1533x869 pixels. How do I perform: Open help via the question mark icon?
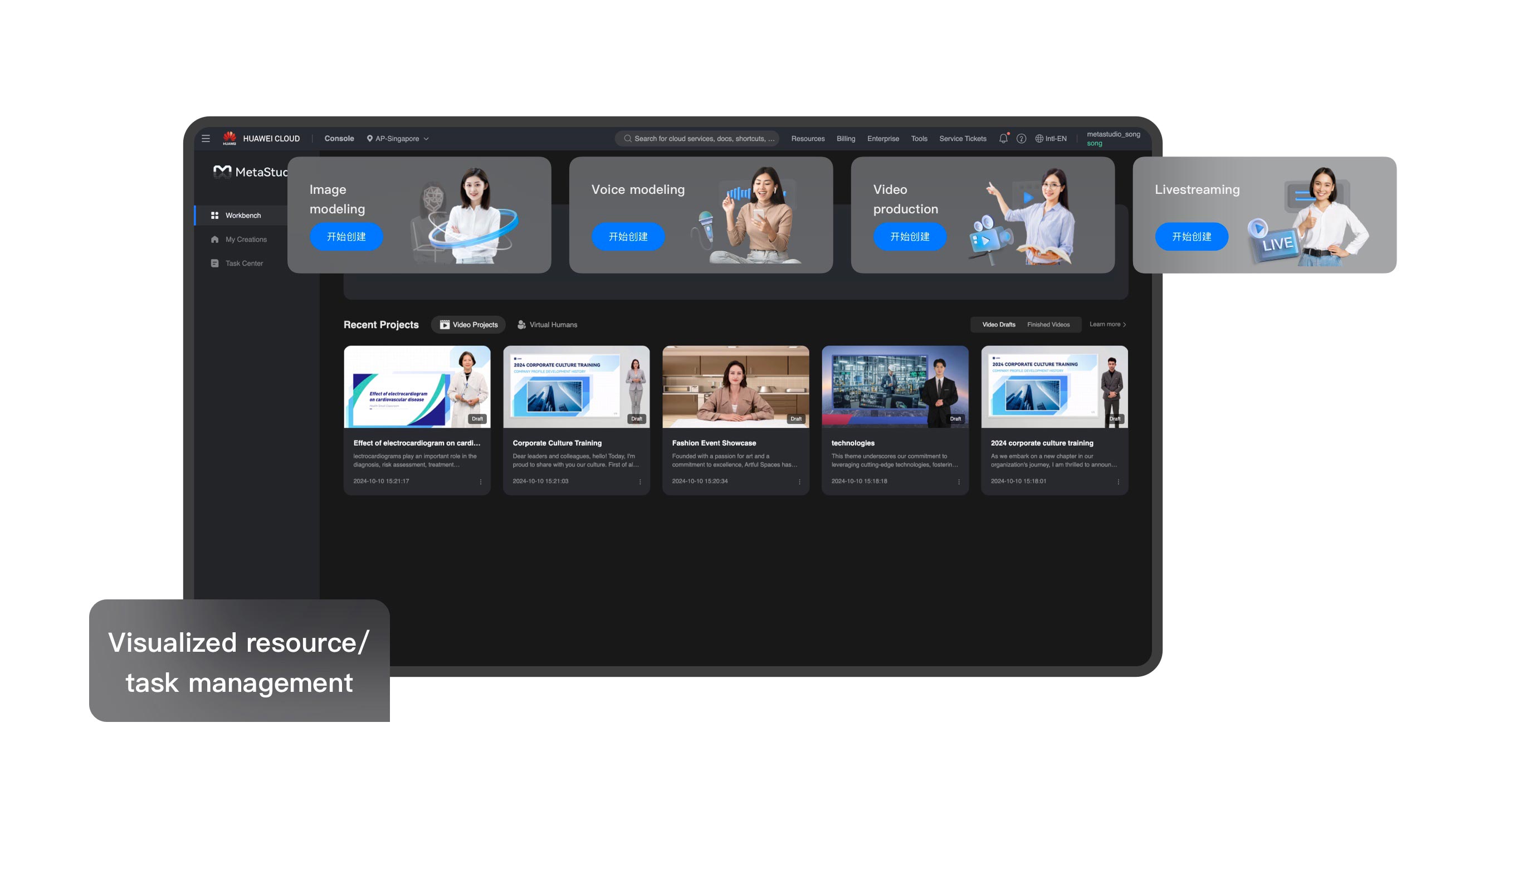pyautogui.click(x=1022, y=138)
